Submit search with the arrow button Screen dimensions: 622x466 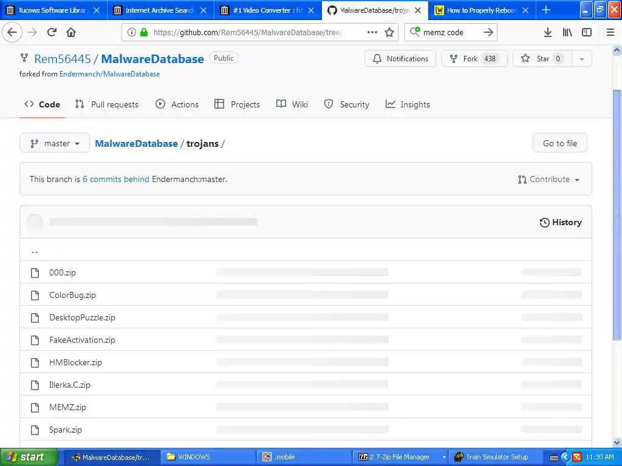coord(488,33)
